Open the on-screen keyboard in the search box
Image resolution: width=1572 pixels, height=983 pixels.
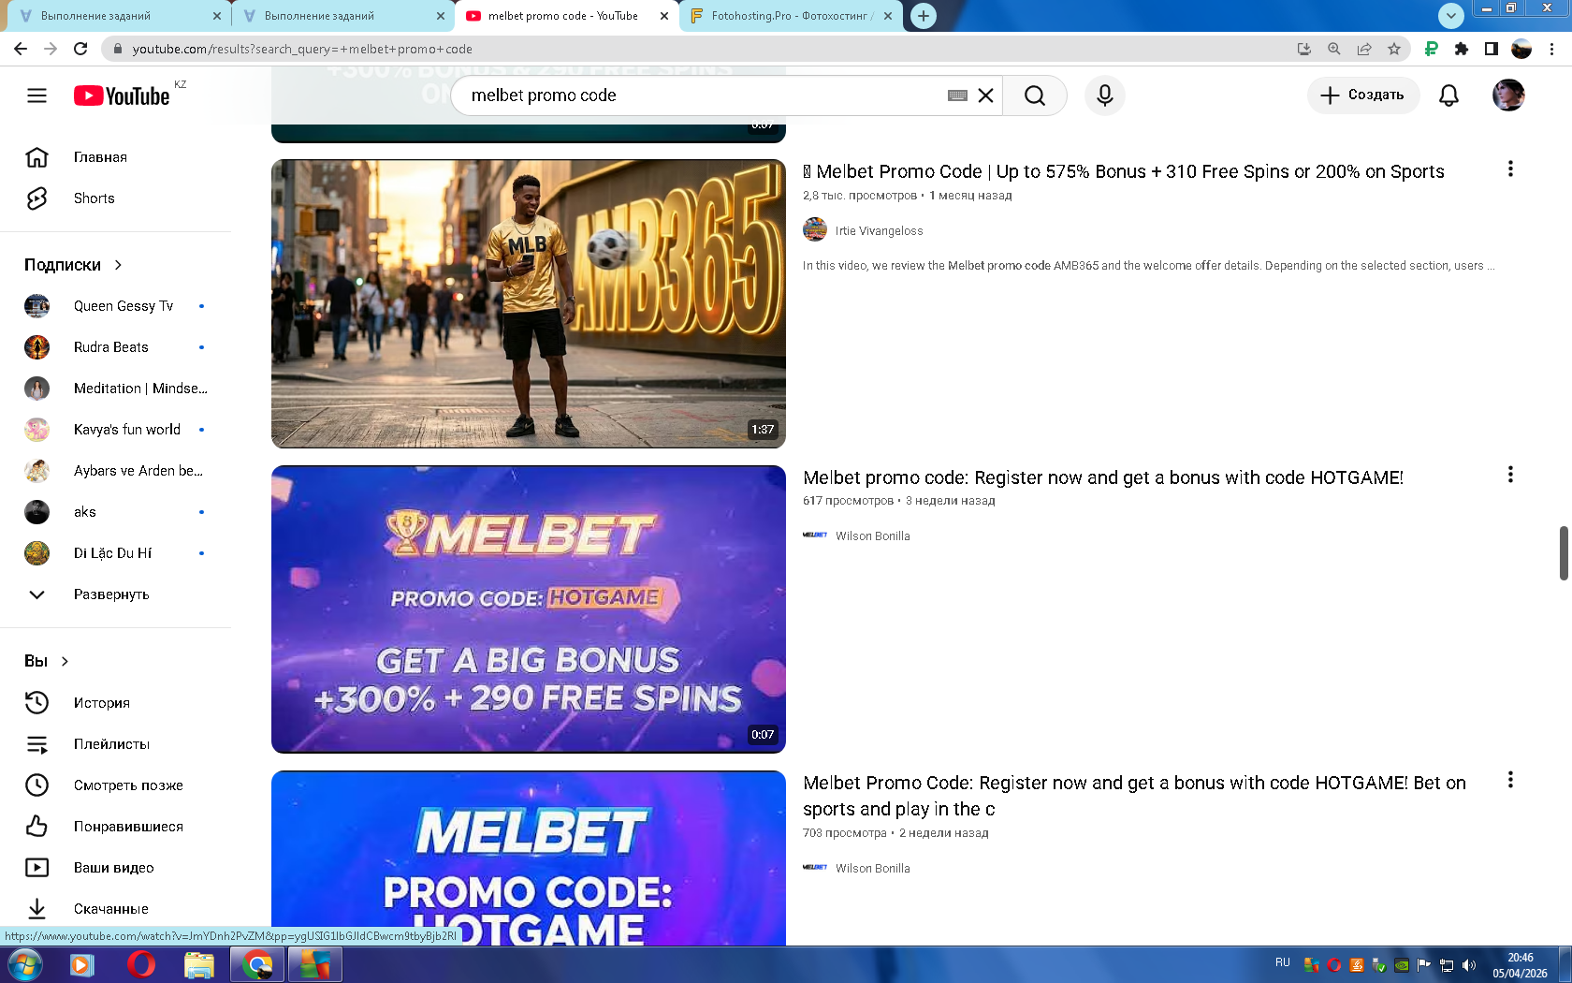[957, 95]
